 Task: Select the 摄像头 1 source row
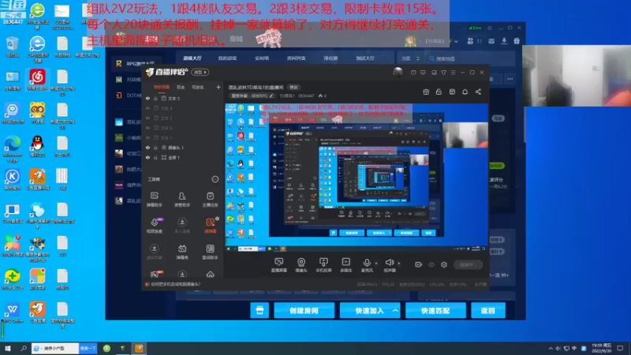click(x=183, y=148)
